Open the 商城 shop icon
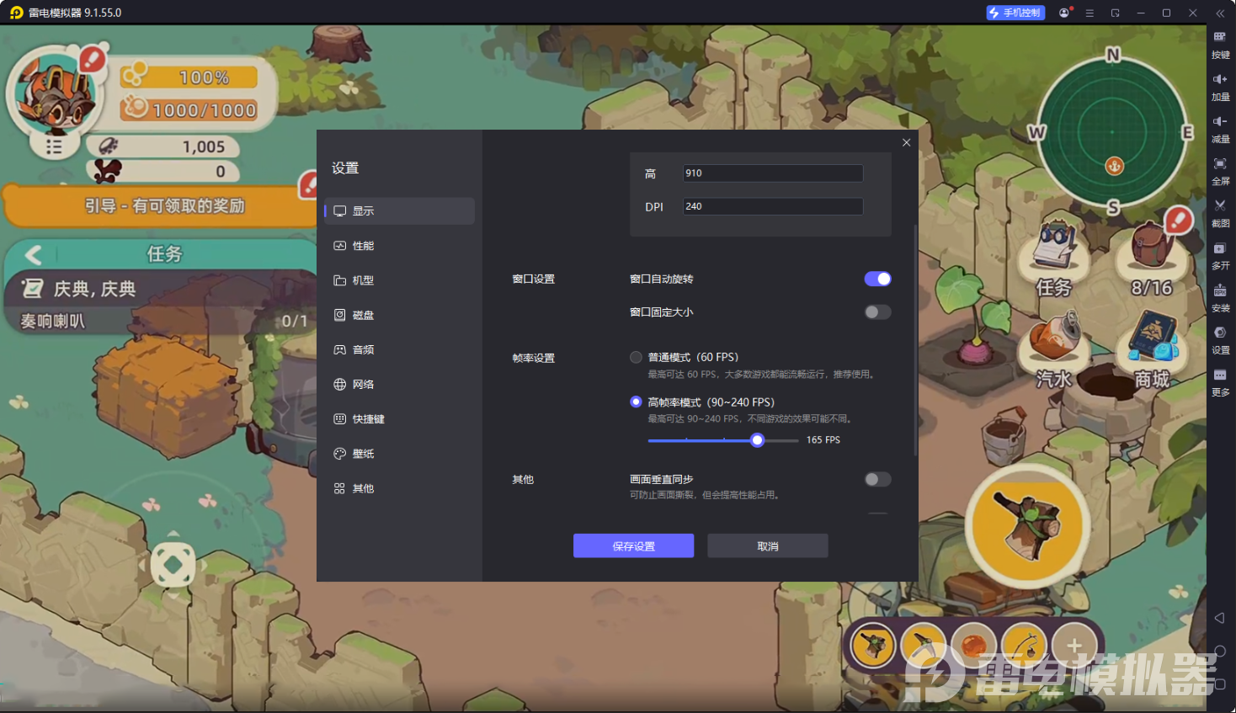Viewport: 1236px width, 713px height. (x=1152, y=350)
